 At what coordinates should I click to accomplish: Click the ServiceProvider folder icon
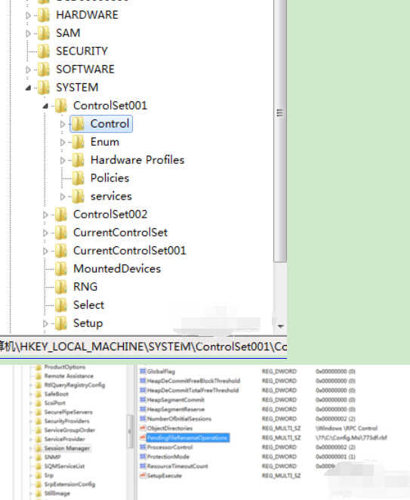point(39,439)
